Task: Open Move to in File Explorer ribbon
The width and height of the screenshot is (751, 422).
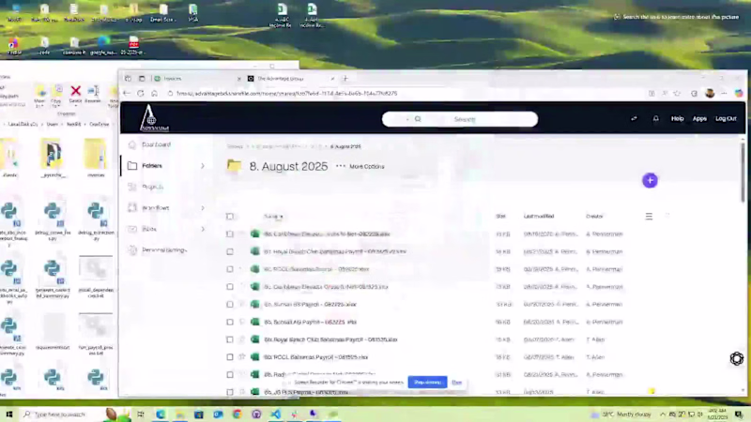Action: point(39,97)
